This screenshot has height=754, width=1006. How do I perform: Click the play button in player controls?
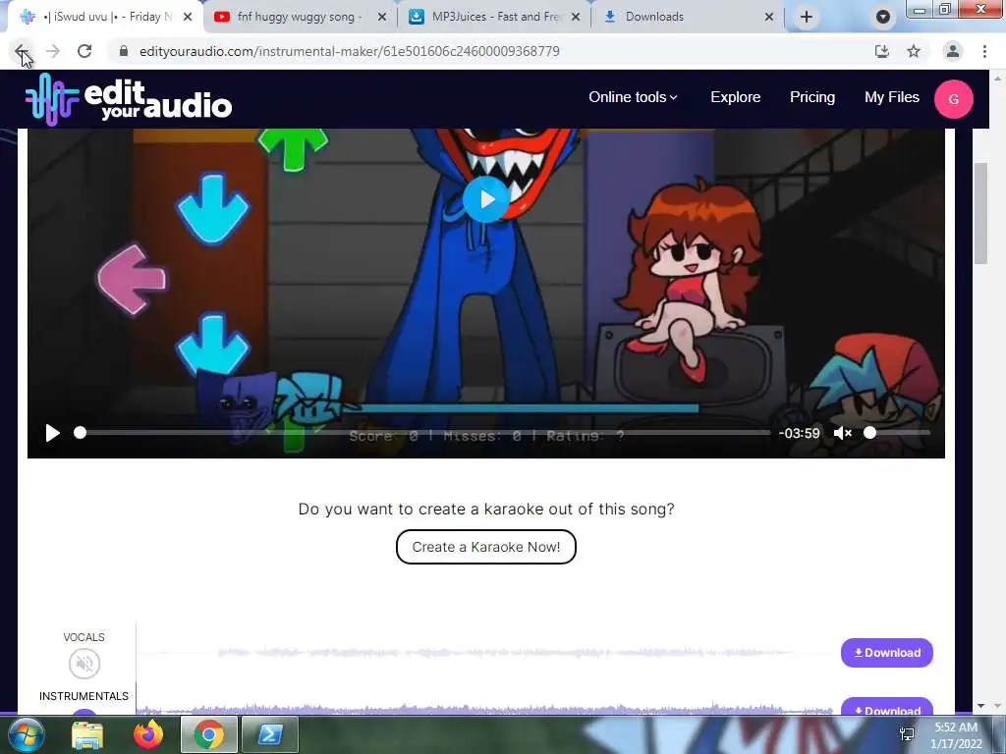coord(53,433)
